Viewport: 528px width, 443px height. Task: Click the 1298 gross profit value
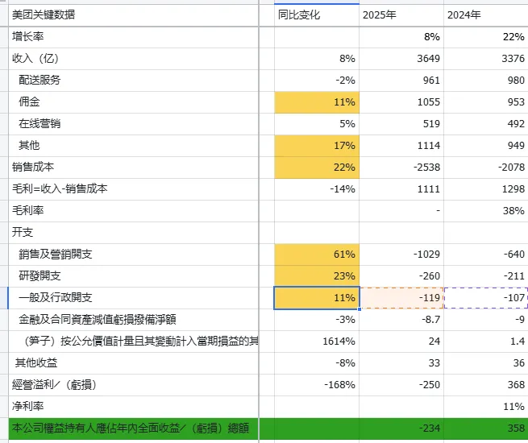pos(486,189)
